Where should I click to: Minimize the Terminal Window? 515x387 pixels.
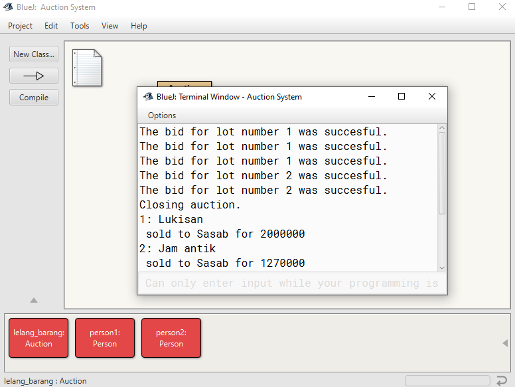pos(372,96)
